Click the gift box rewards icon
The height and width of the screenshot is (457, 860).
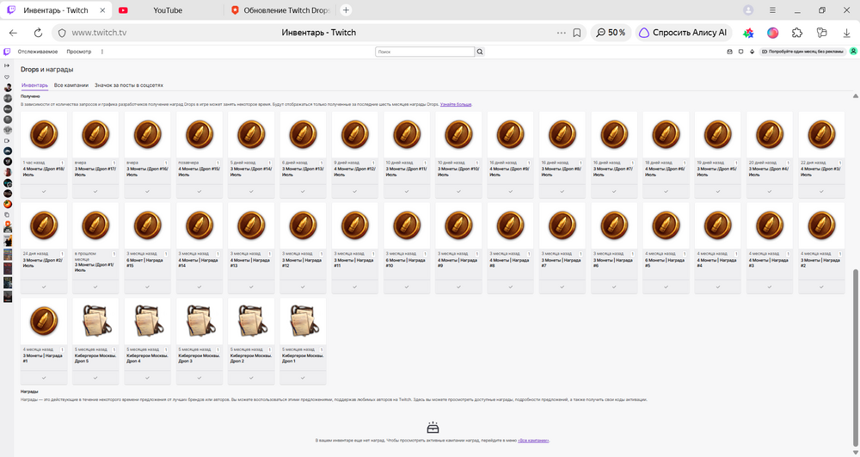(x=433, y=428)
